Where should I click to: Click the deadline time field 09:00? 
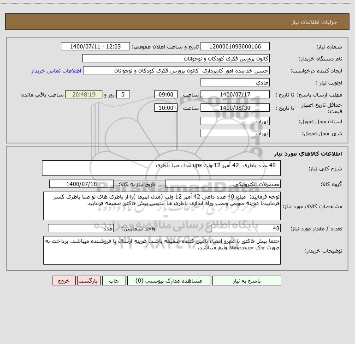pyautogui.click(x=166, y=94)
